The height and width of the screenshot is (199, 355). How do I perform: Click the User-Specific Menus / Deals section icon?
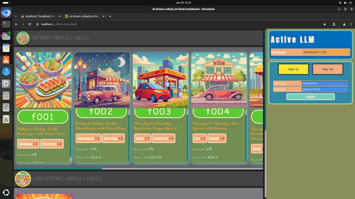[x=23, y=178]
